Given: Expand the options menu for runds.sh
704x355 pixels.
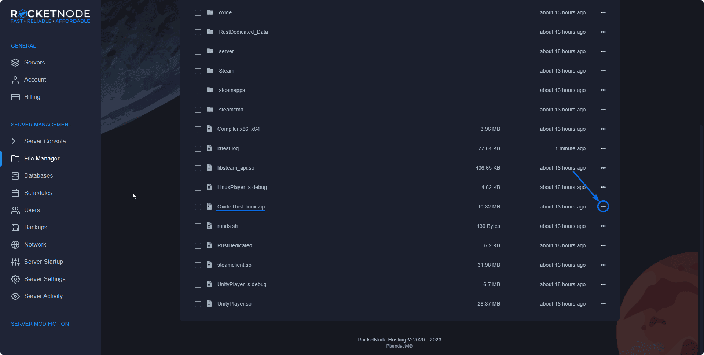Looking at the screenshot, I should coord(603,226).
